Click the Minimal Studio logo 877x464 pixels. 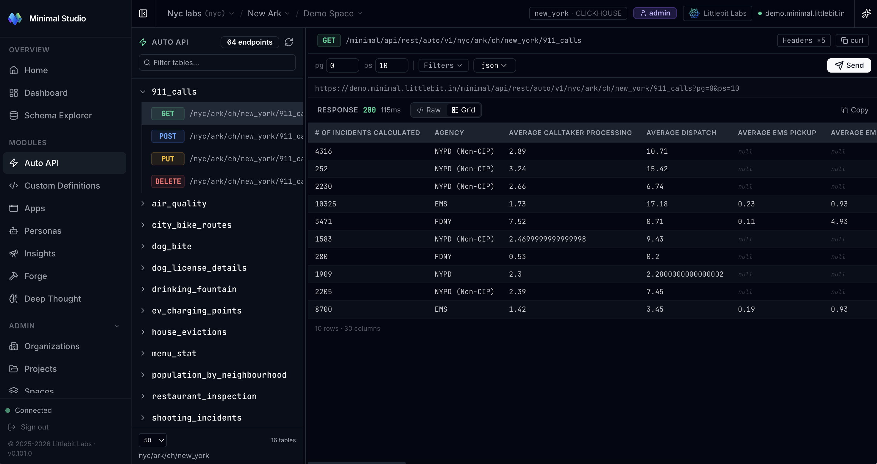[x=15, y=18]
